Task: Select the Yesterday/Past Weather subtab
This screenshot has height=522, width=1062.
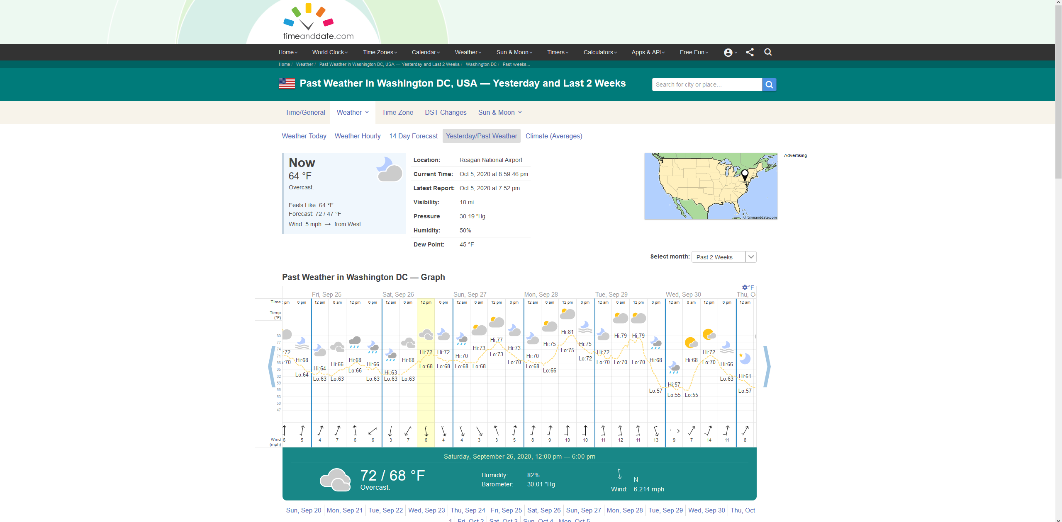Action: pyautogui.click(x=482, y=136)
